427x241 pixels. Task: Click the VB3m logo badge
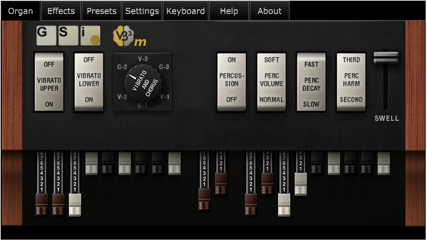click(129, 37)
